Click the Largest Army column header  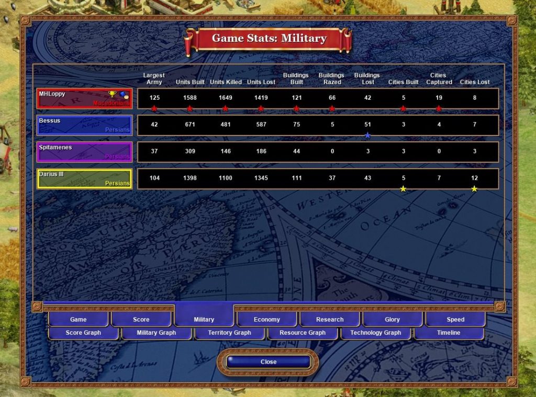click(154, 78)
